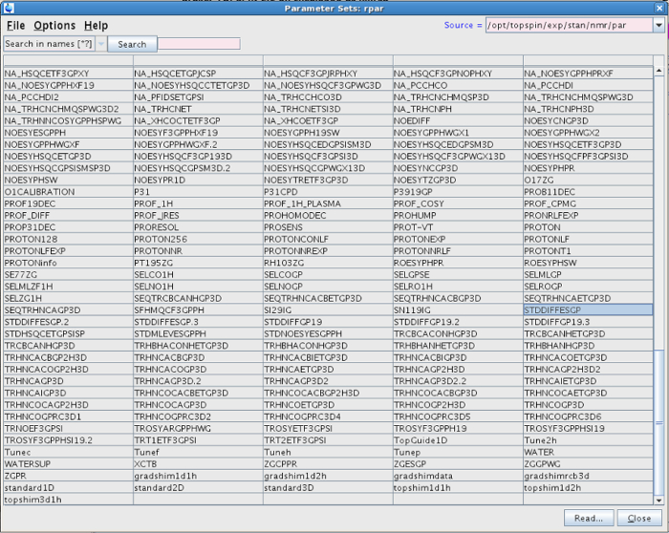
Task: Select the SELZG1H parameter set
Action: point(68,298)
